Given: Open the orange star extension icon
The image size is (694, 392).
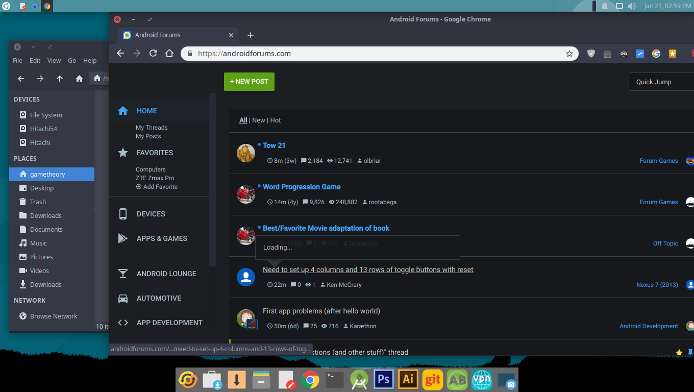Looking at the screenshot, I should tap(673, 54).
